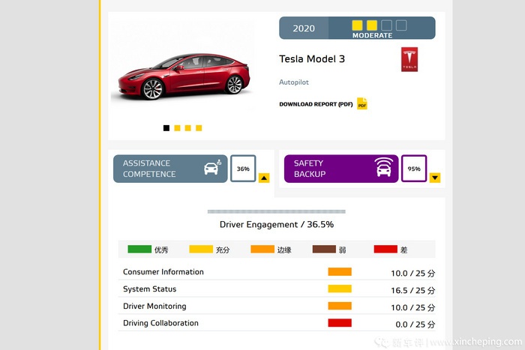This screenshot has height=350, width=525.
Task: Click System Status's yellow rating swatch
Action: [340, 289]
